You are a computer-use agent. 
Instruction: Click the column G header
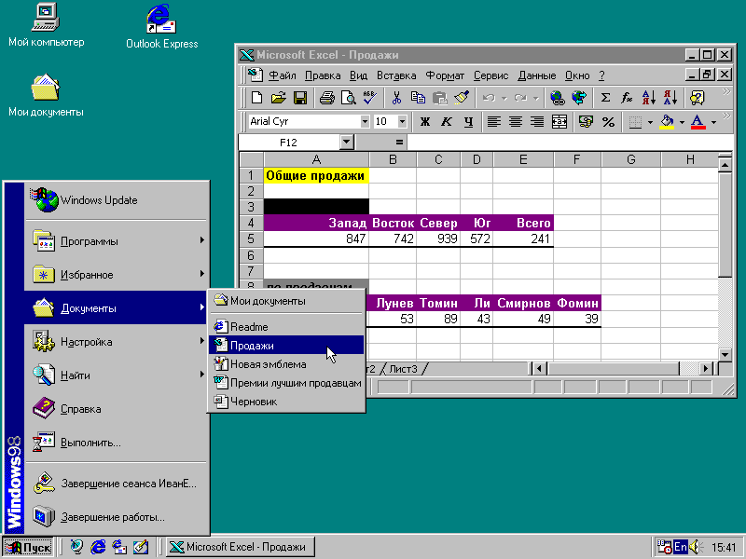[x=631, y=159]
